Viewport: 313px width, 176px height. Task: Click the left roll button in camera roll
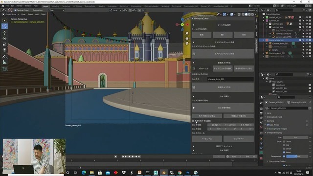tap(207, 139)
